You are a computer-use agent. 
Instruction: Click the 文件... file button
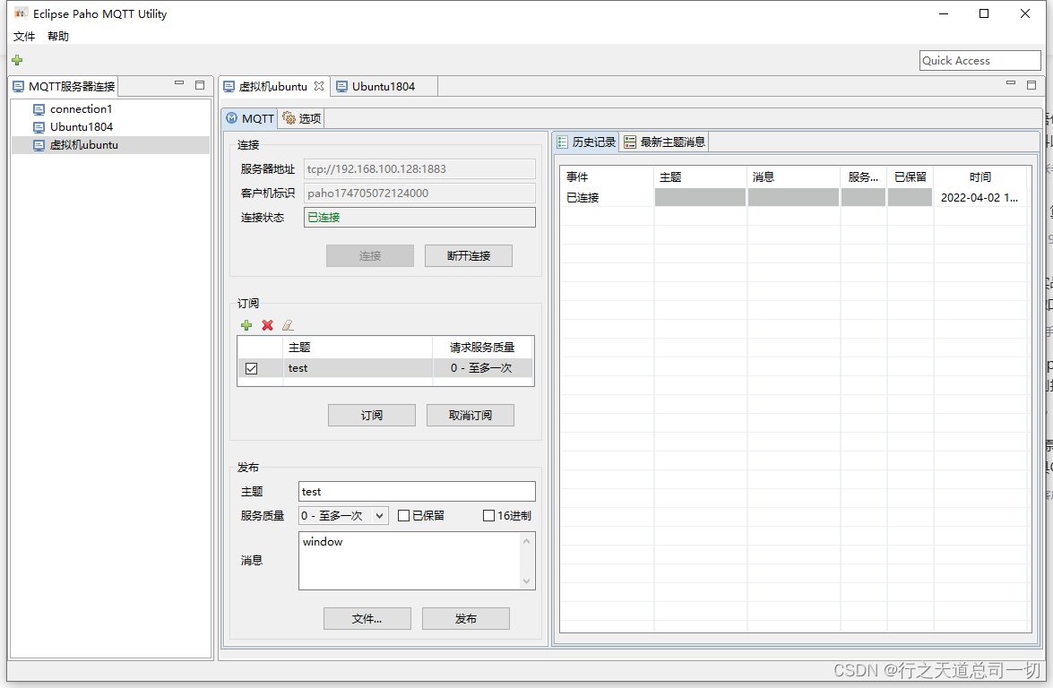point(367,619)
